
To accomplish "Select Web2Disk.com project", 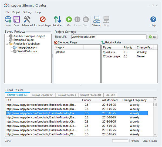I will click(x=27, y=51).
